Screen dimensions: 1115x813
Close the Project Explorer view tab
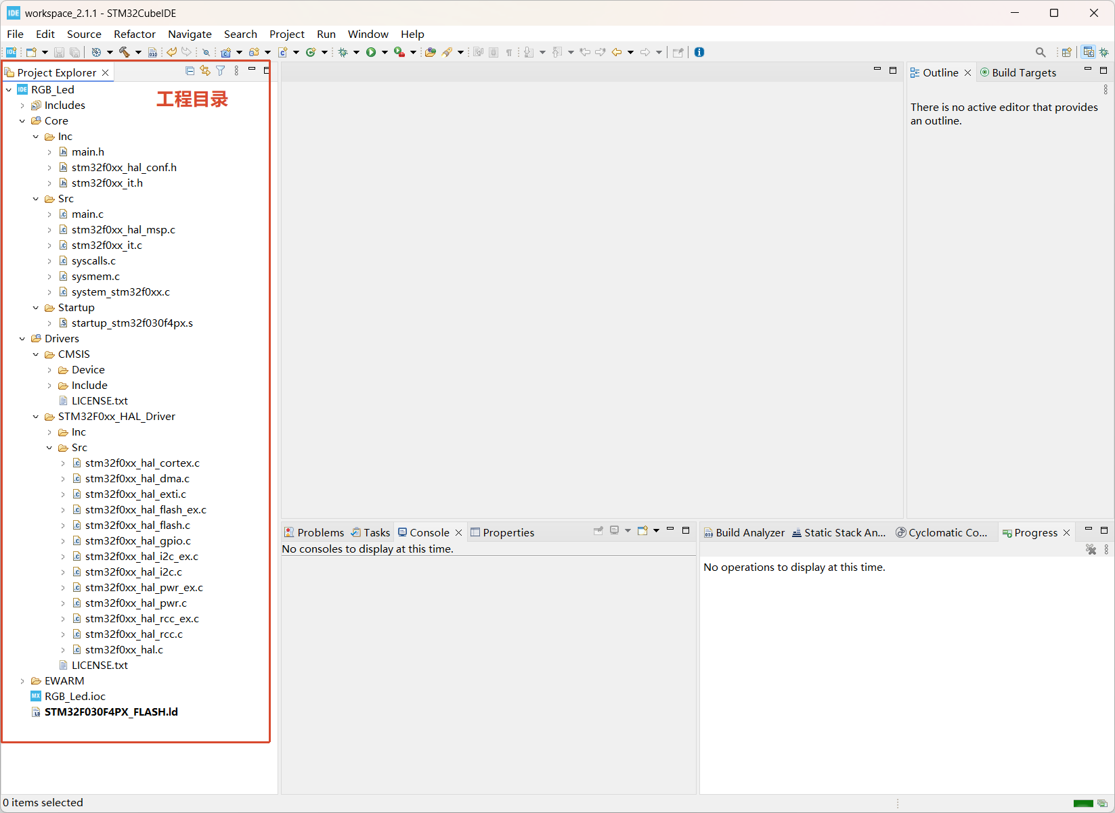[x=105, y=72]
